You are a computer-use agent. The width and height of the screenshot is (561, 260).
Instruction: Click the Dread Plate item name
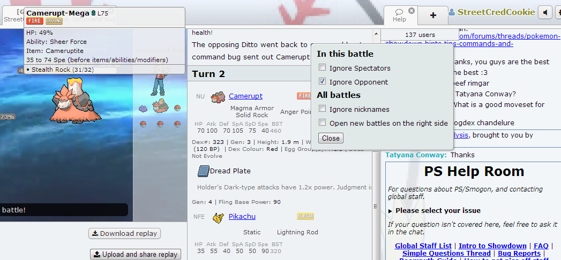[230, 171]
